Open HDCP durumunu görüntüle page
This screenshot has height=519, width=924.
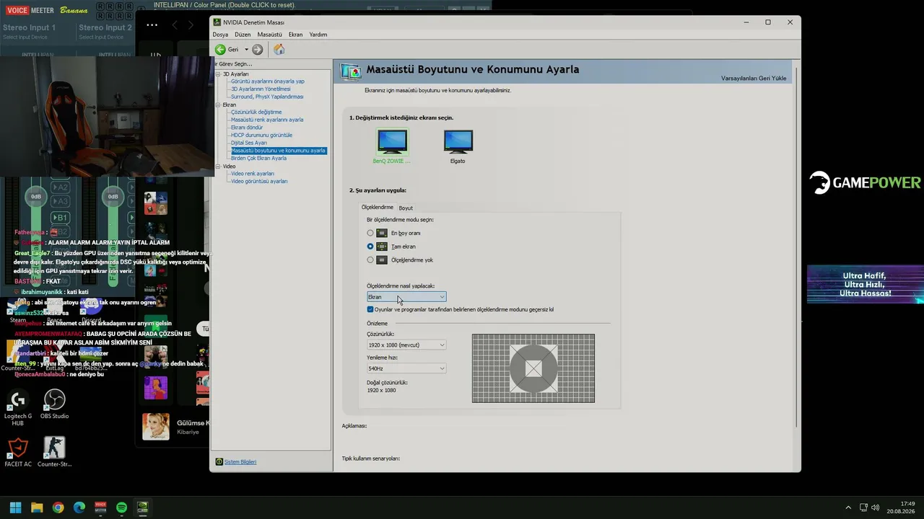click(261, 135)
